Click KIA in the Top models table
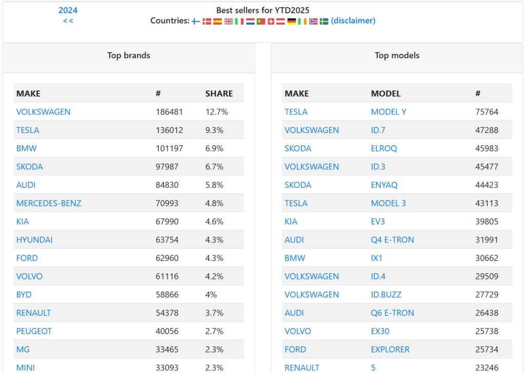Viewport: 525px width, 374px height. (291, 222)
